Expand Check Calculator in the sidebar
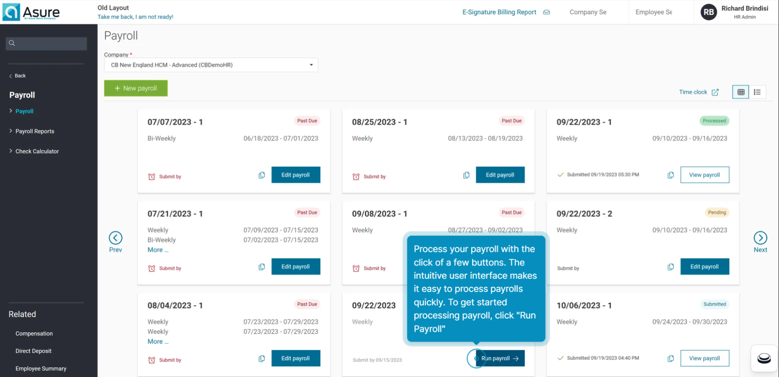 37,151
